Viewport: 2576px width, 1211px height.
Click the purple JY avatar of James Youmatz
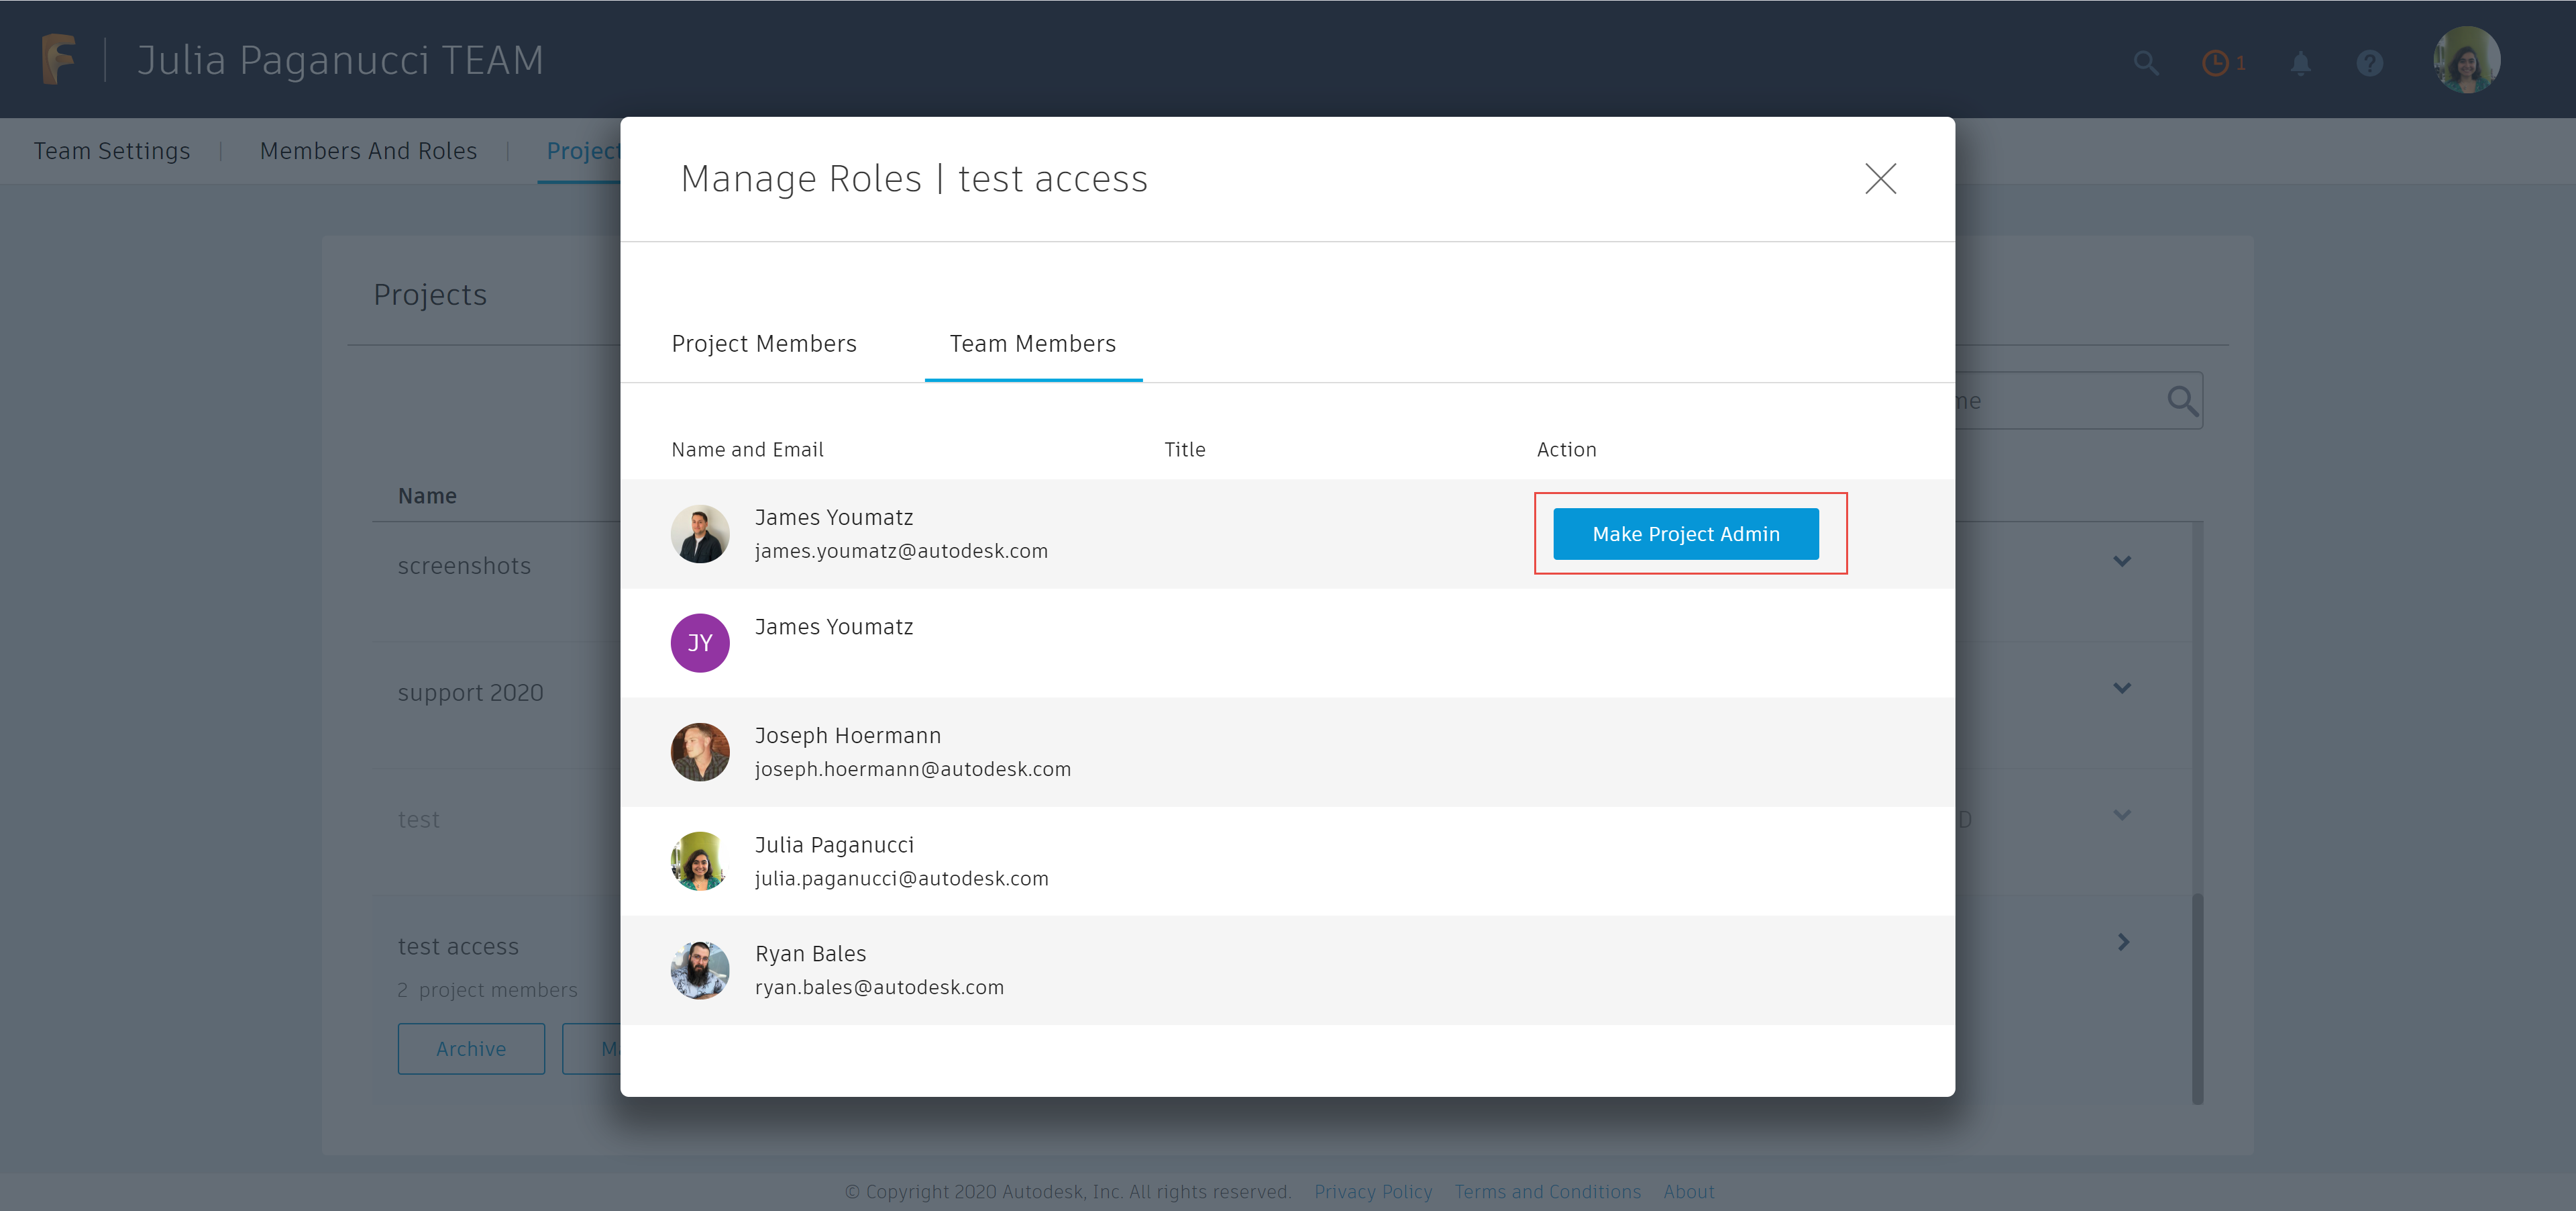pyautogui.click(x=700, y=642)
